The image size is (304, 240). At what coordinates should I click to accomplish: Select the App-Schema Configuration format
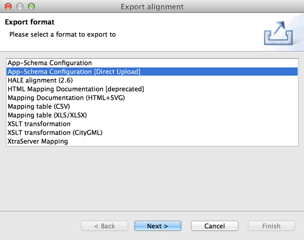click(152, 63)
